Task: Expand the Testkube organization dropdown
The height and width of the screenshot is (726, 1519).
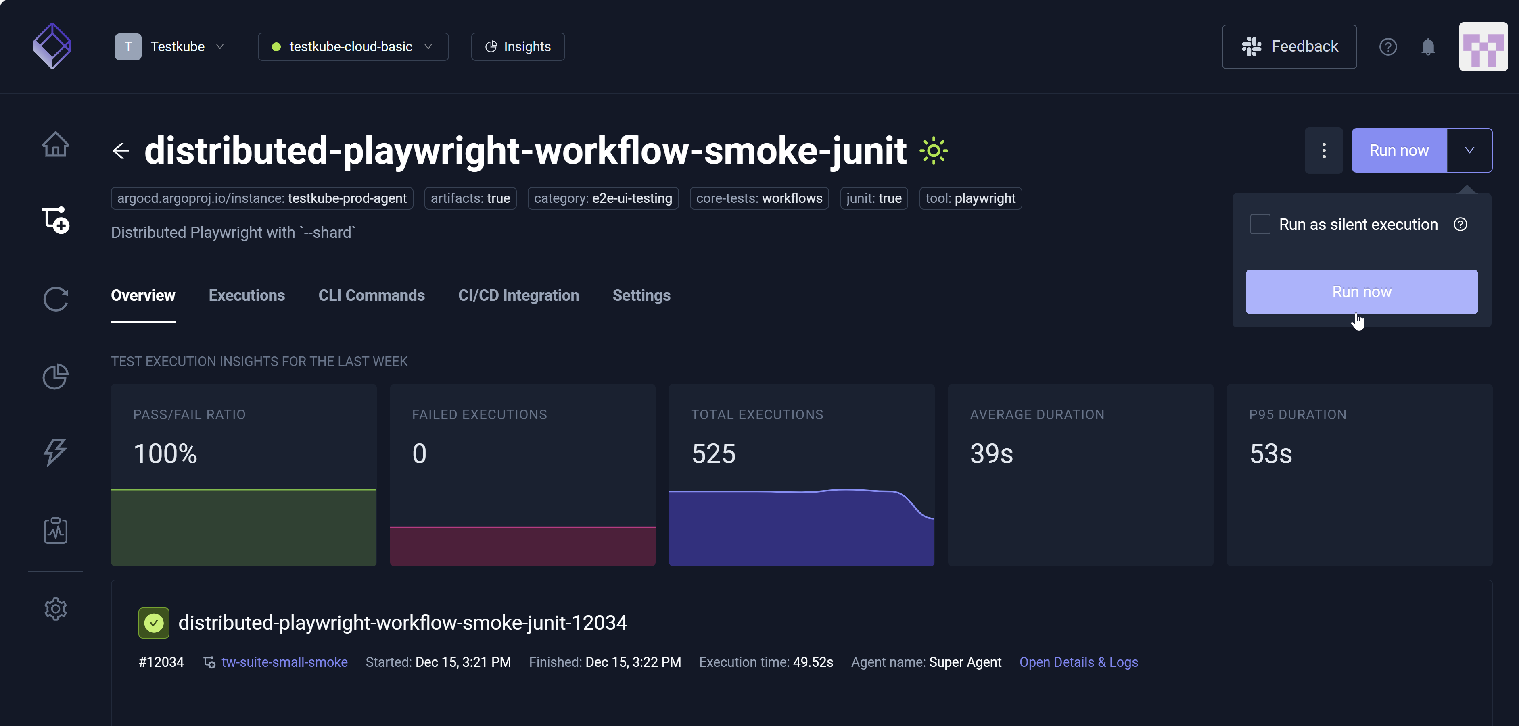Action: click(x=170, y=46)
